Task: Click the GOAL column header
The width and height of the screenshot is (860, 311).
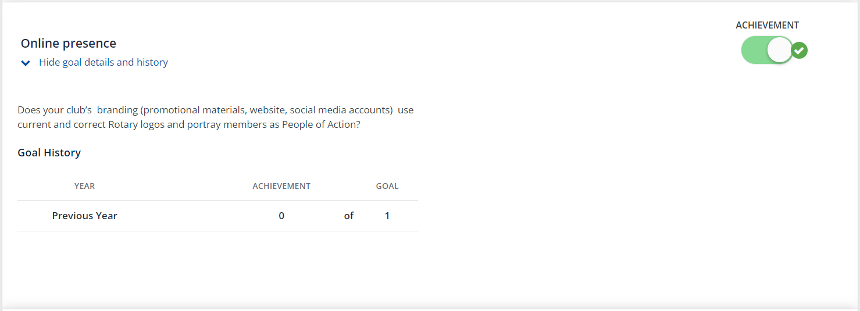Action: pyautogui.click(x=387, y=187)
